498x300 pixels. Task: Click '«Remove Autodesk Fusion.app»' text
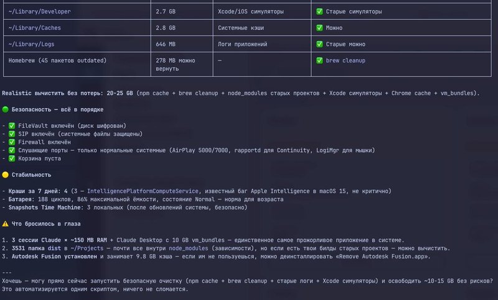coord(382,257)
